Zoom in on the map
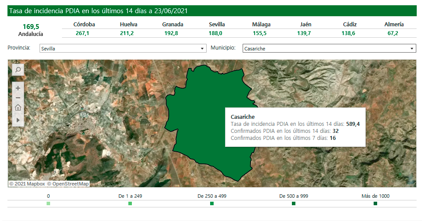This screenshot has height=221, width=422. 18,88
